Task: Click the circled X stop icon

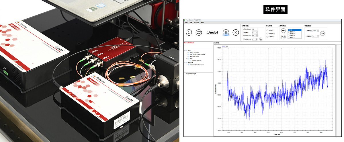Action: (236, 32)
